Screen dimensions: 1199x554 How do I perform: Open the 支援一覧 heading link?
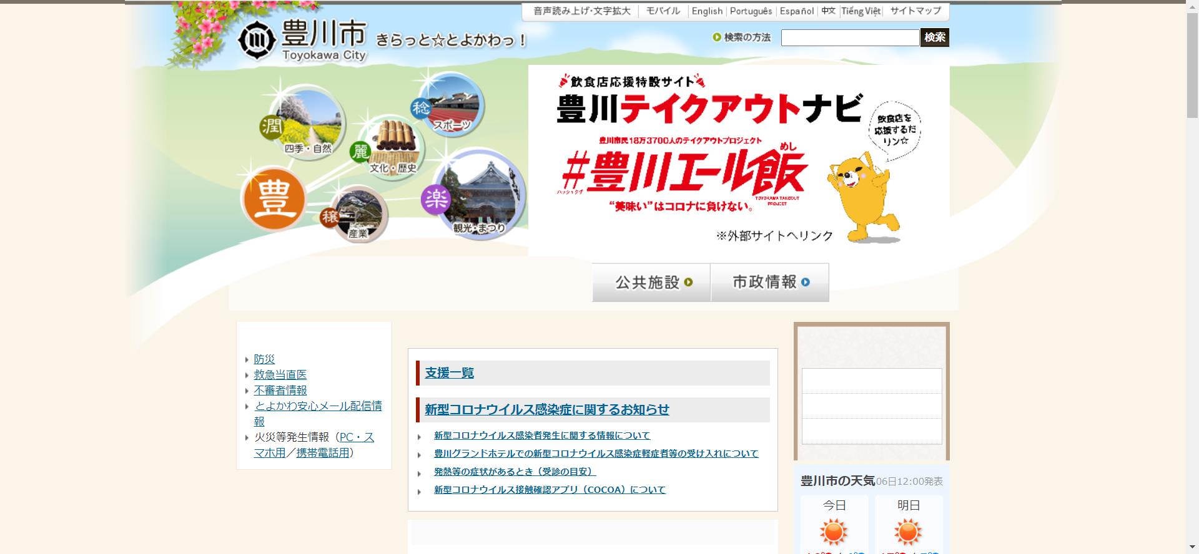[x=449, y=373]
